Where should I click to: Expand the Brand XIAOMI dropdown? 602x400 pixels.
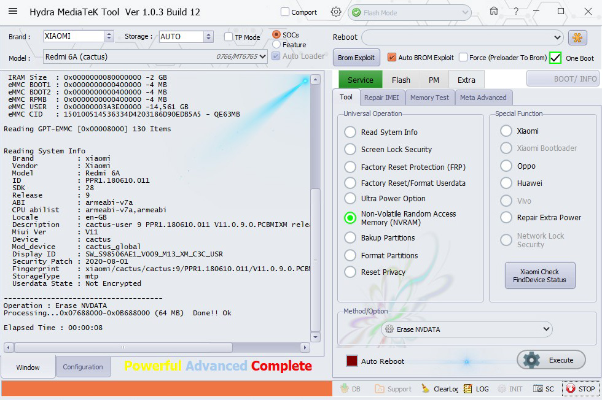point(109,36)
